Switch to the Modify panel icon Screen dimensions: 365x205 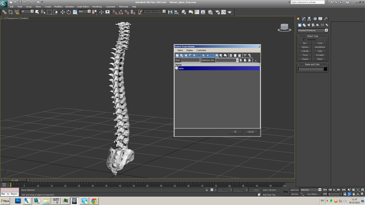pos(303,19)
